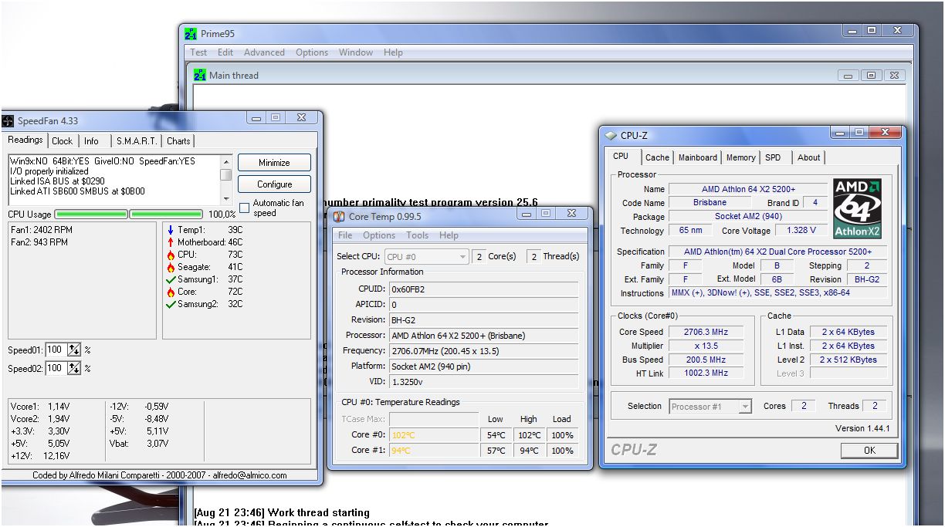945x527 pixels.
Task: Click the Core Voltage 1.328 V value
Action: point(803,231)
